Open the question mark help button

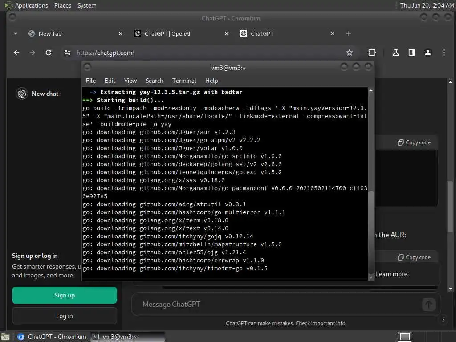[x=443, y=319]
